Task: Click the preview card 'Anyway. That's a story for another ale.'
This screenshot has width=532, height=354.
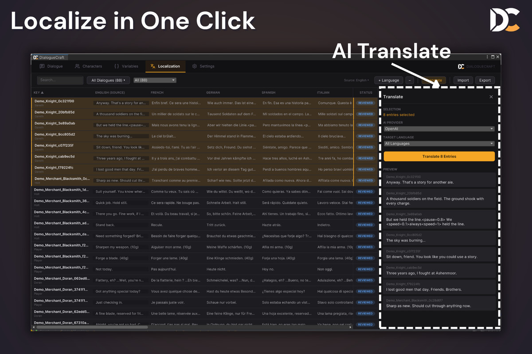Action: point(439,180)
